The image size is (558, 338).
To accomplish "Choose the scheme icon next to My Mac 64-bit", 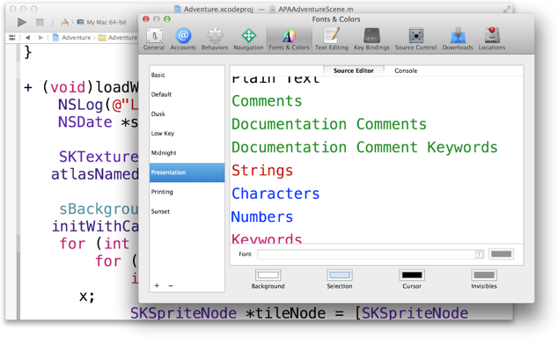I will pos(65,22).
